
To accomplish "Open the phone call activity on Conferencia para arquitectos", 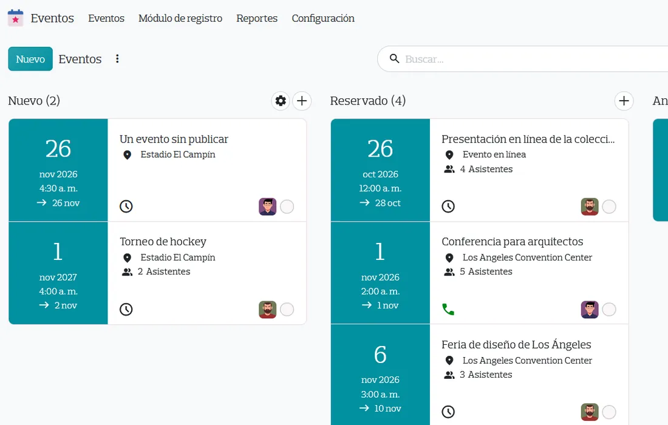I will click(x=448, y=309).
